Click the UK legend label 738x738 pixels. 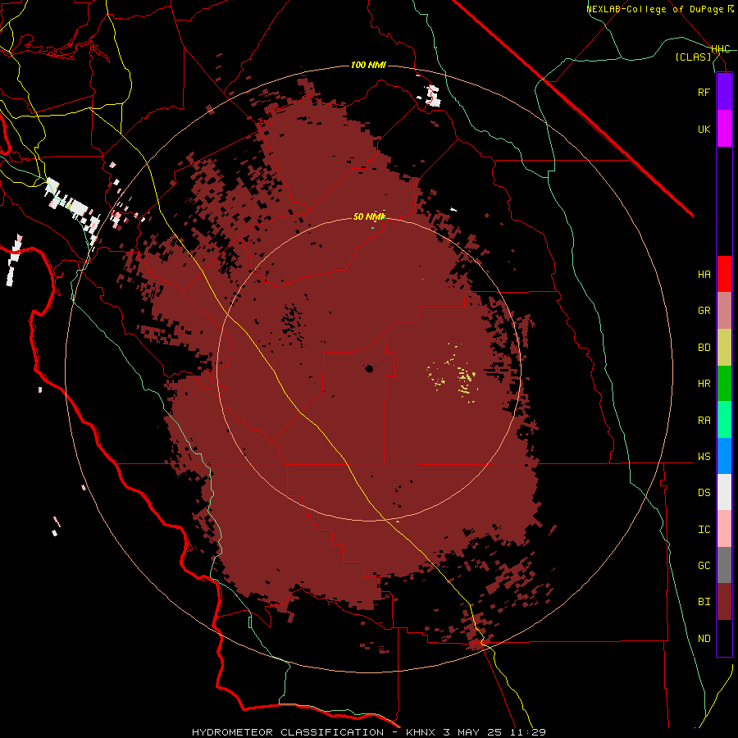point(704,129)
